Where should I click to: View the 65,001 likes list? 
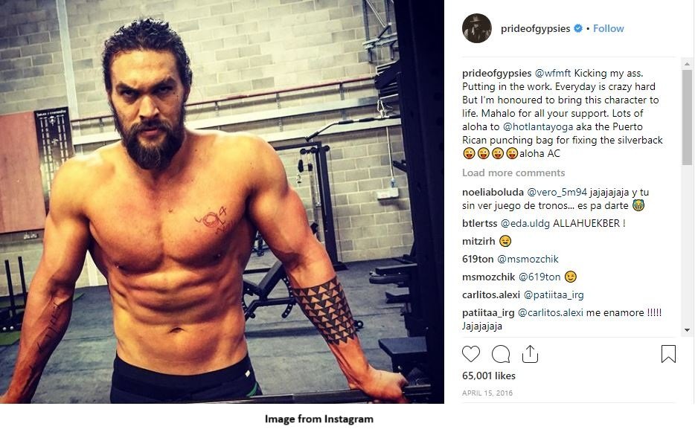(x=488, y=376)
